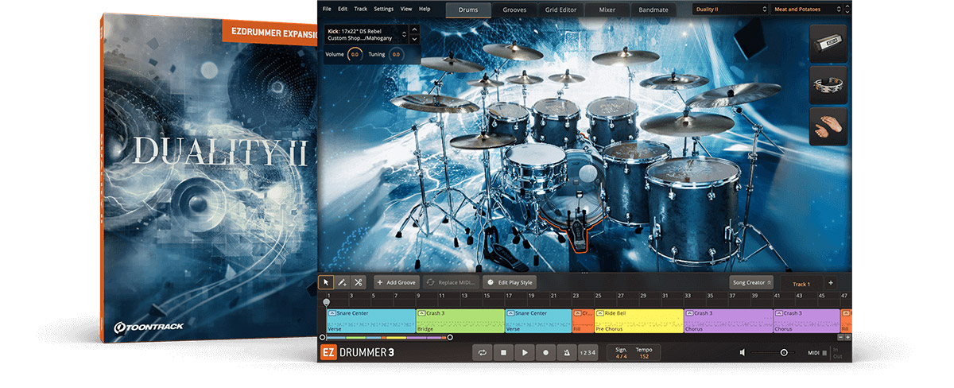Select the first Snare Center Verse block
Image resolution: width=954 pixels, height=388 pixels.
[370, 320]
